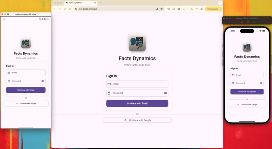Open a new browser tab
The width and height of the screenshot is (272, 149).
(x=100, y=3)
